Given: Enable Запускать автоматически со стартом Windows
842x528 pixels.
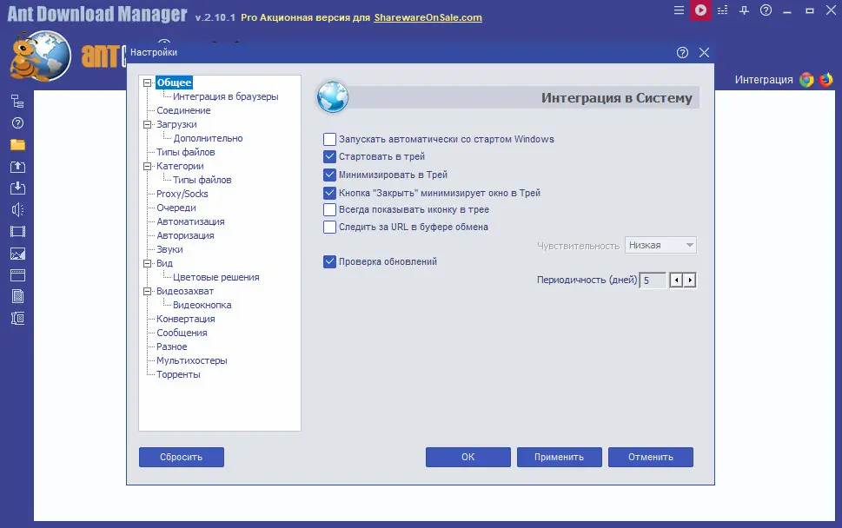Looking at the screenshot, I should click(x=329, y=140).
